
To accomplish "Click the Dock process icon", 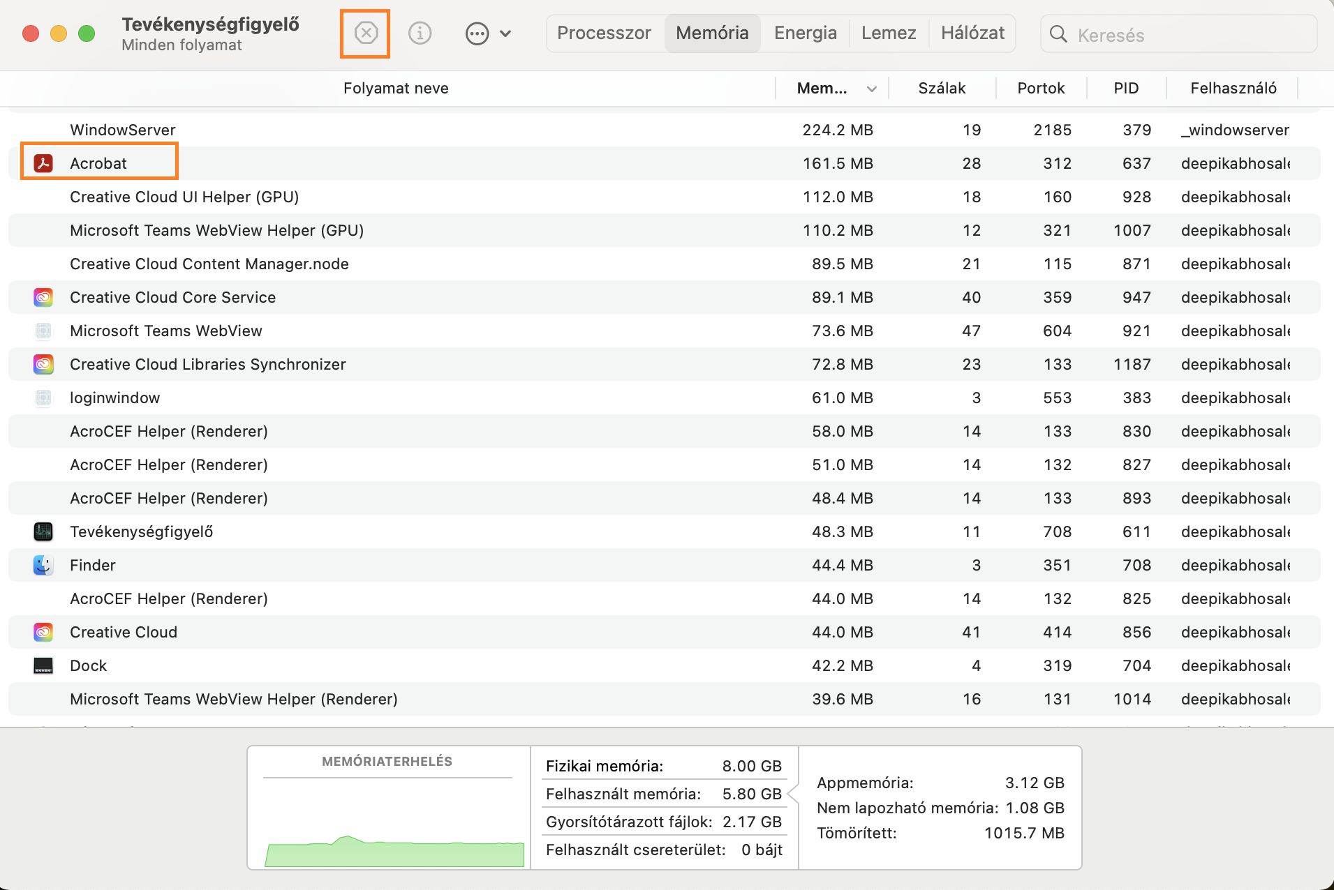I will [43, 665].
